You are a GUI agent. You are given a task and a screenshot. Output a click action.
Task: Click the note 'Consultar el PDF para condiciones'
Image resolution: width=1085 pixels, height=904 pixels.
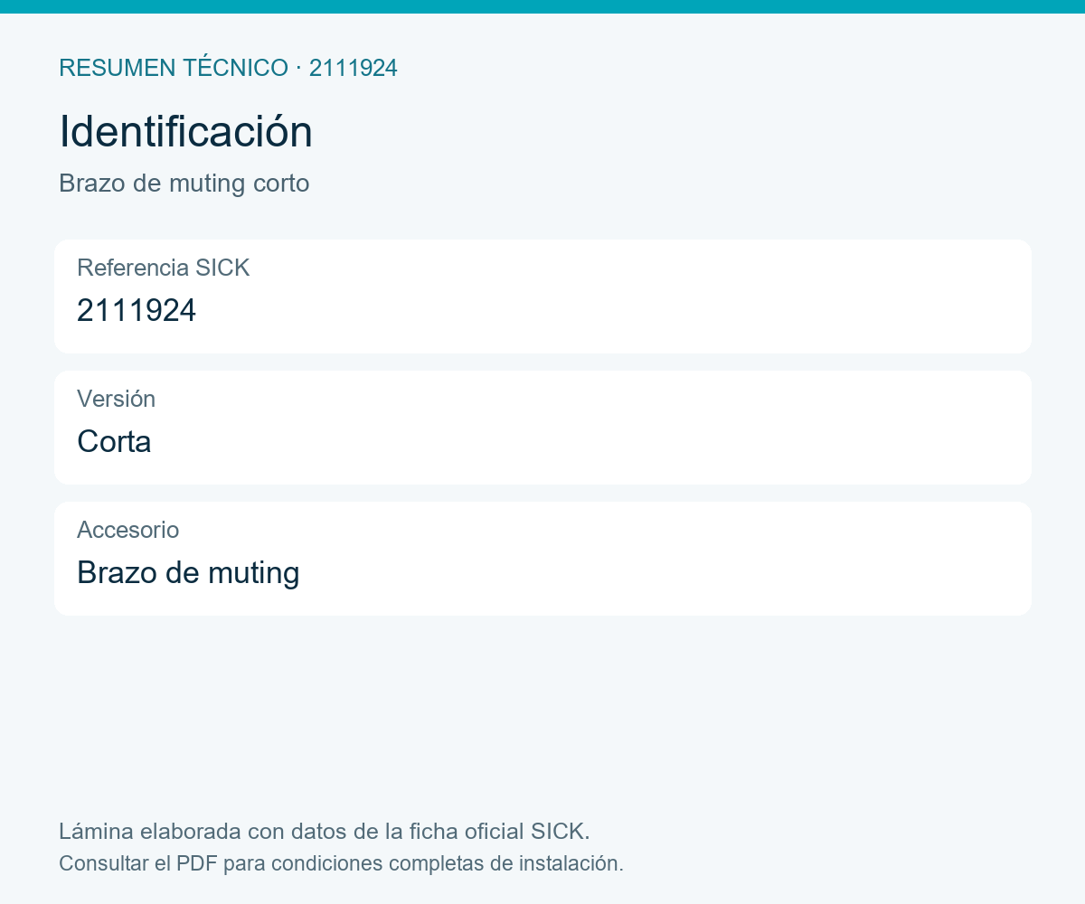pos(341,863)
